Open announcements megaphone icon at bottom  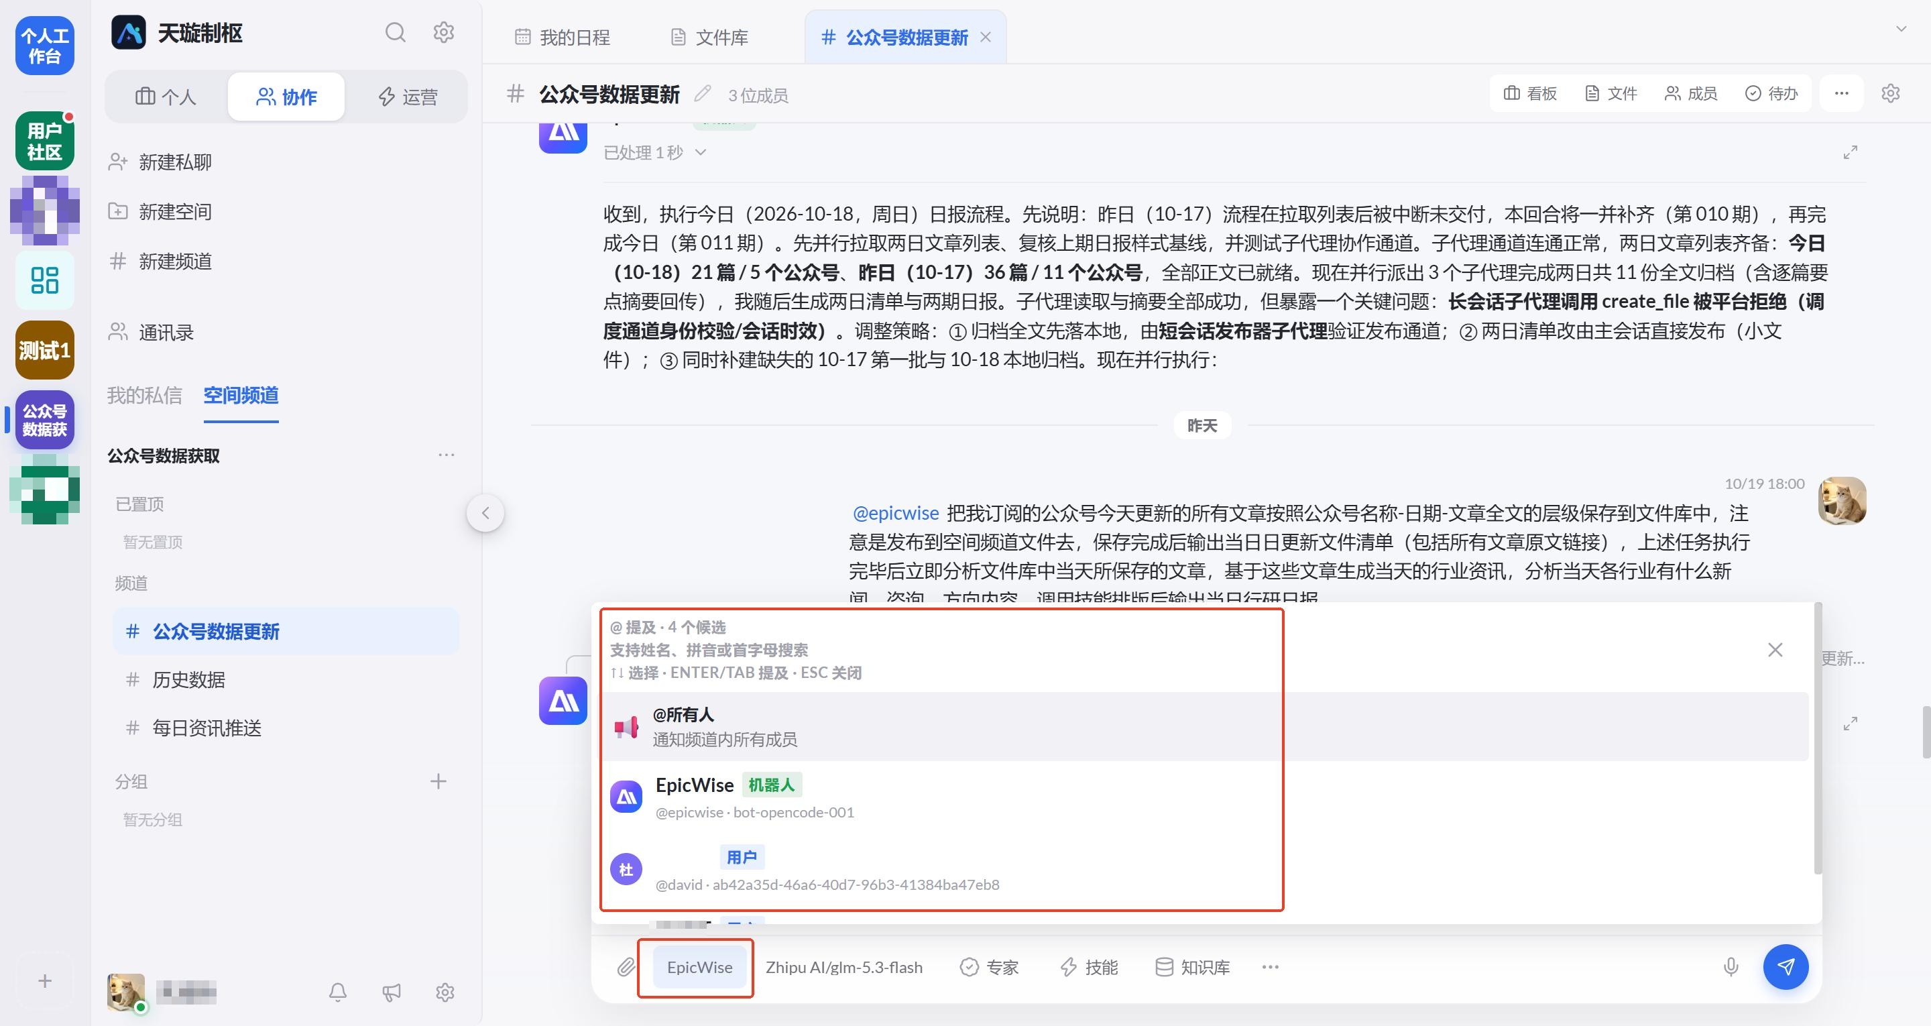[x=392, y=992]
